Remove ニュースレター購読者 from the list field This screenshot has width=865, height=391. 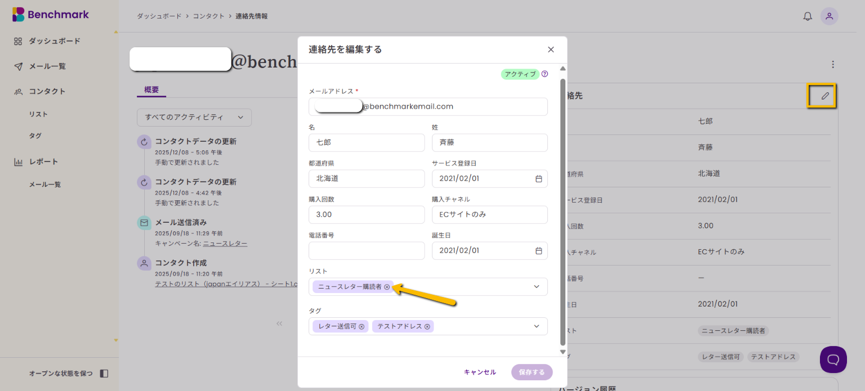click(387, 287)
